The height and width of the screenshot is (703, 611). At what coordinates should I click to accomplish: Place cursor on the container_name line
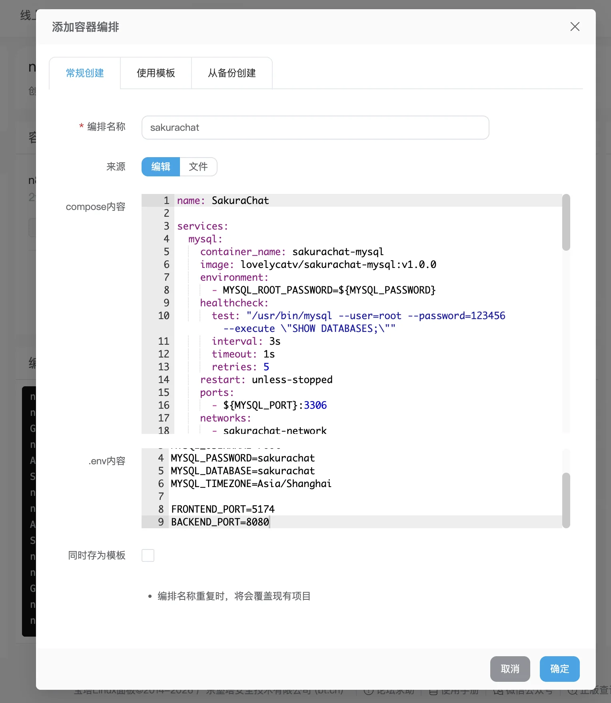[292, 252]
